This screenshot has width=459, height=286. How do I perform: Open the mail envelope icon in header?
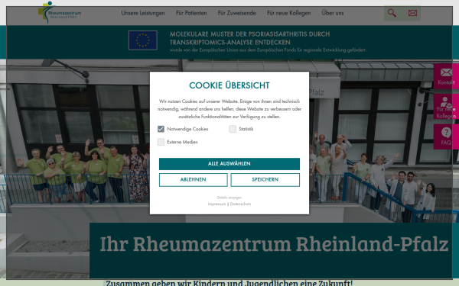(412, 13)
